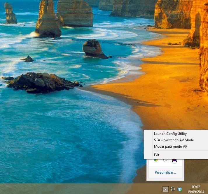Show the clock and date panel
The height and width of the screenshot is (194, 208).
(196, 189)
